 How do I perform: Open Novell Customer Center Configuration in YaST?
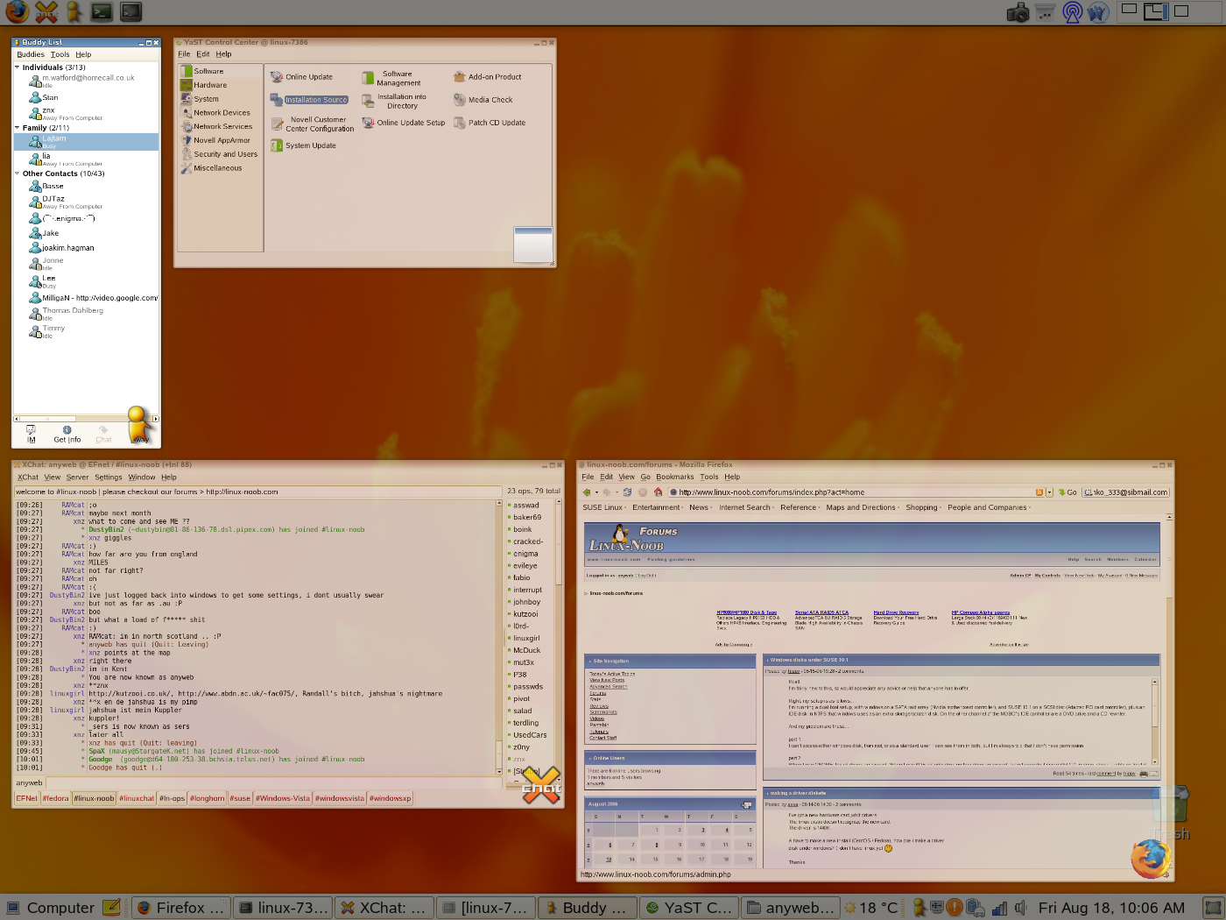pyautogui.click(x=313, y=124)
